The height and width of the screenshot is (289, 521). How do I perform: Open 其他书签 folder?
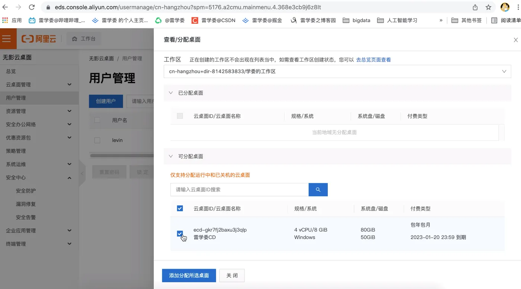coord(466,20)
